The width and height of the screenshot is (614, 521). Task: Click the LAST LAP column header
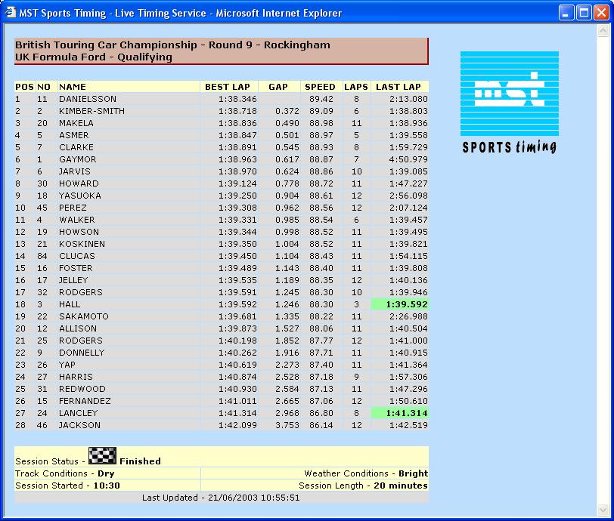point(398,87)
